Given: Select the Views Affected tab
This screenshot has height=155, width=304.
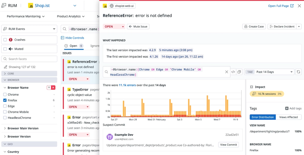Looking at the screenshot, I should tap(288, 117).
